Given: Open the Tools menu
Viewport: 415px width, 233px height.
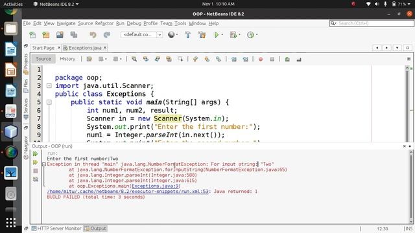Looking at the screenshot, I should (x=180, y=23).
